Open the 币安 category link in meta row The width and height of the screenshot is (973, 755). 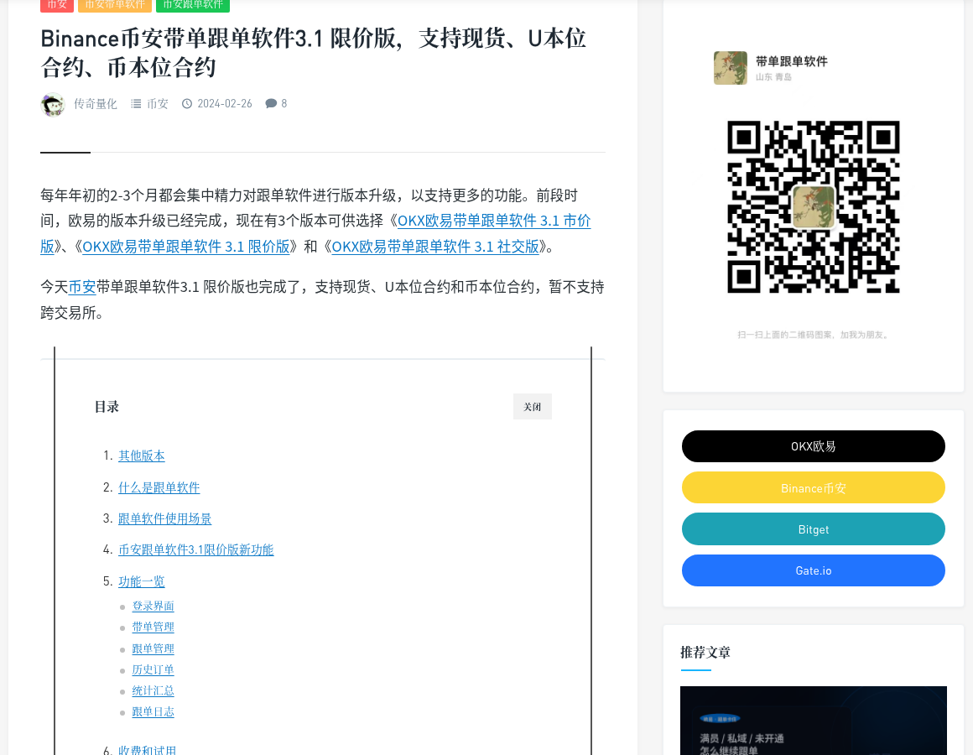pyautogui.click(x=158, y=104)
